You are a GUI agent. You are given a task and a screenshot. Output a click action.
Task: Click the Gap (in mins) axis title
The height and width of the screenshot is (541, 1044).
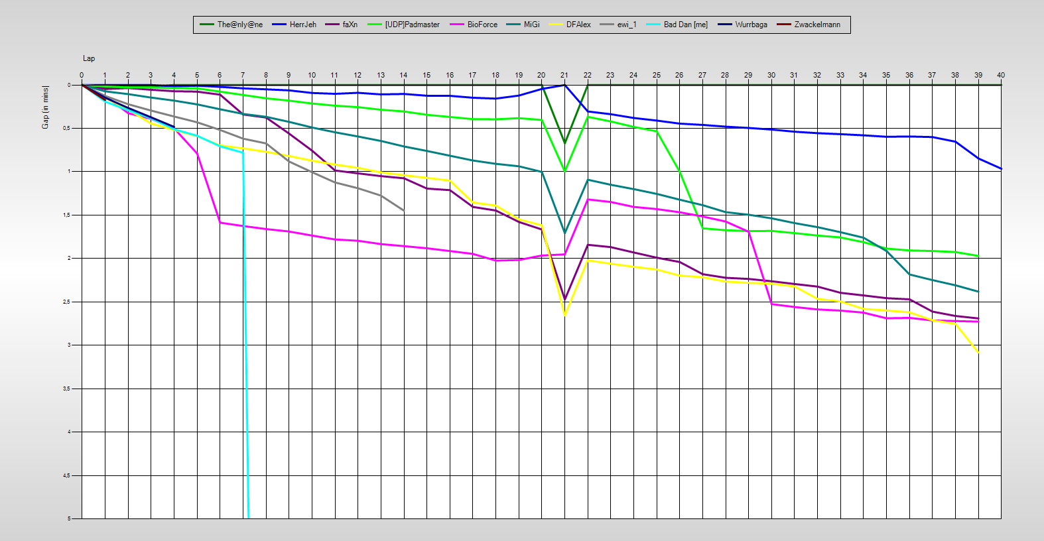(45, 107)
